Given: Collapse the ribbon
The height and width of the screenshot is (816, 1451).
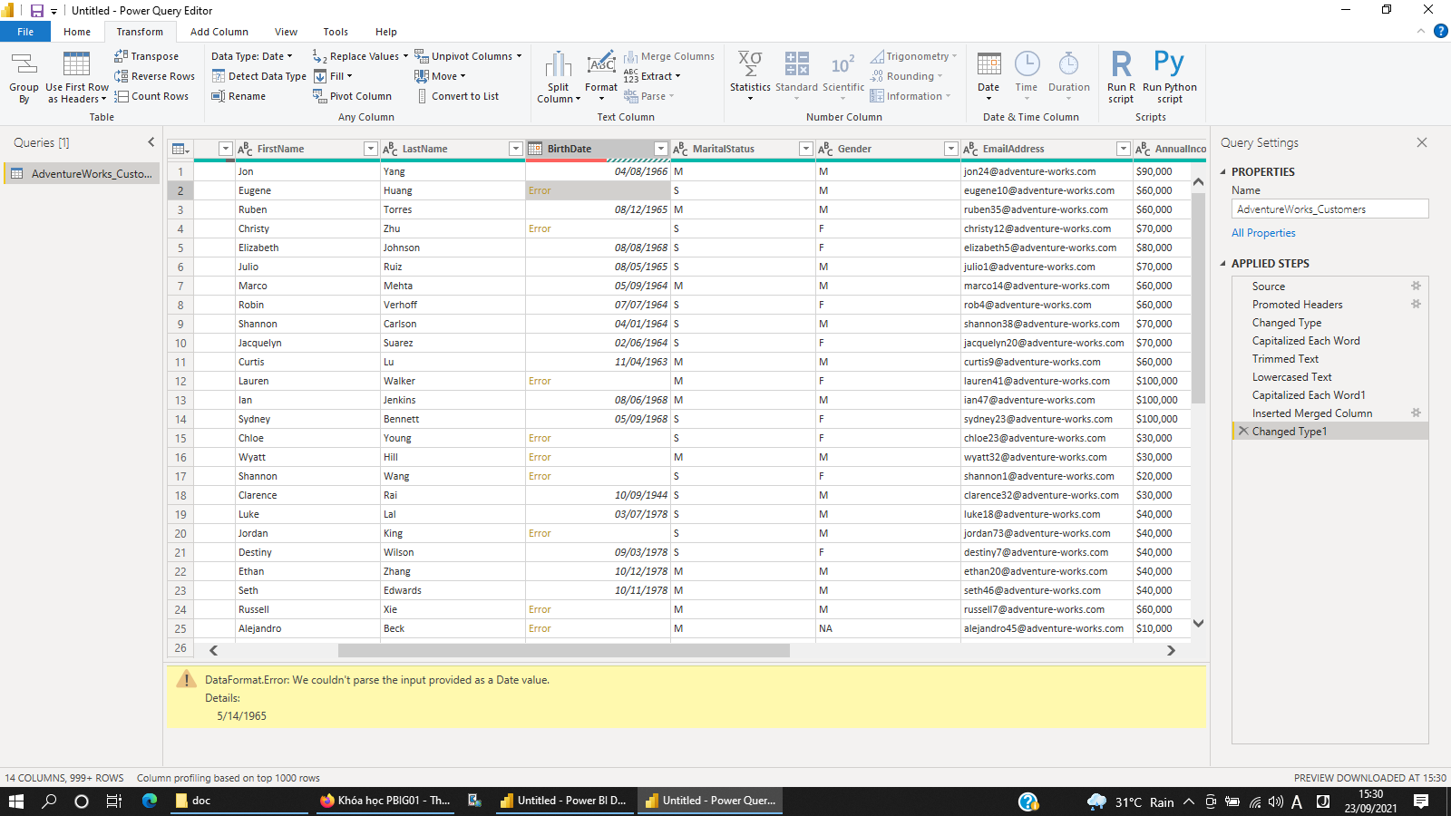Looking at the screenshot, I should tap(1421, 31).
